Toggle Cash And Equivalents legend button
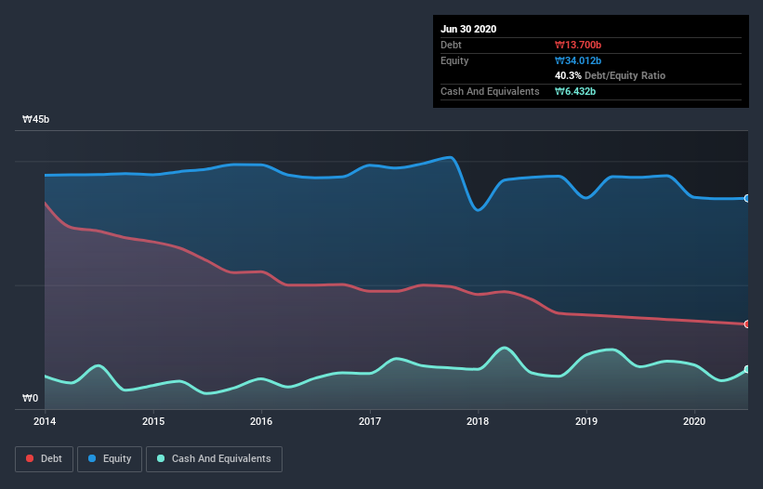This screenshot has height=489, width=763. click(214, 459)
